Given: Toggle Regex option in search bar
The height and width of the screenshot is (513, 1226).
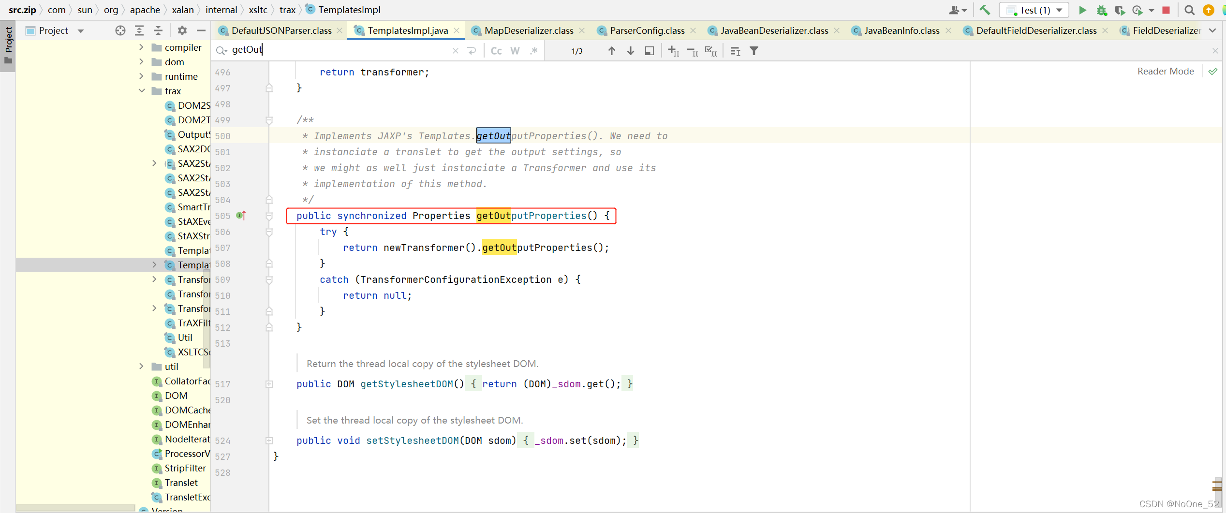Looking at the screenshot, I should (x=534, y=51).
